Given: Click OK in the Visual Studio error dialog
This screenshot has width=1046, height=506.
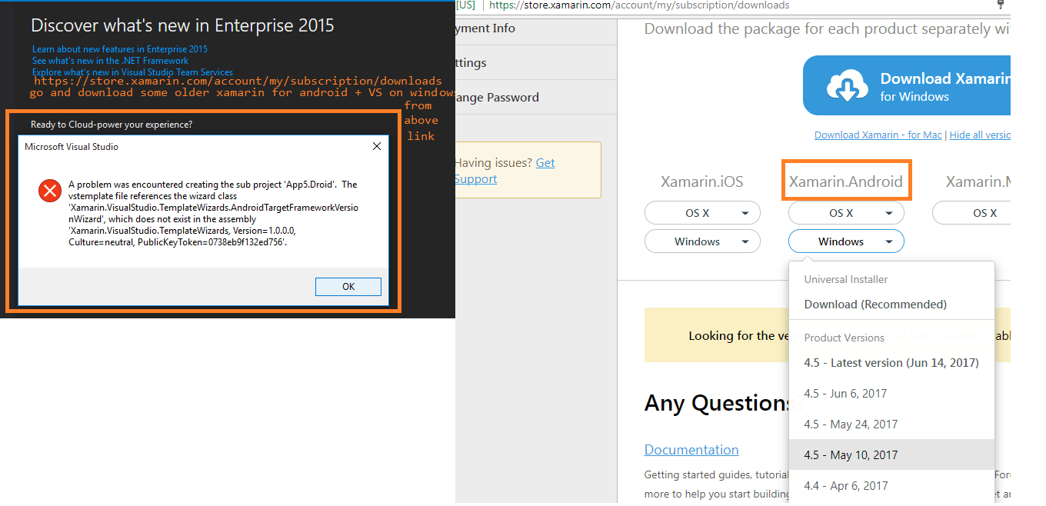Looking at the screenshot, I should [348, 286].
